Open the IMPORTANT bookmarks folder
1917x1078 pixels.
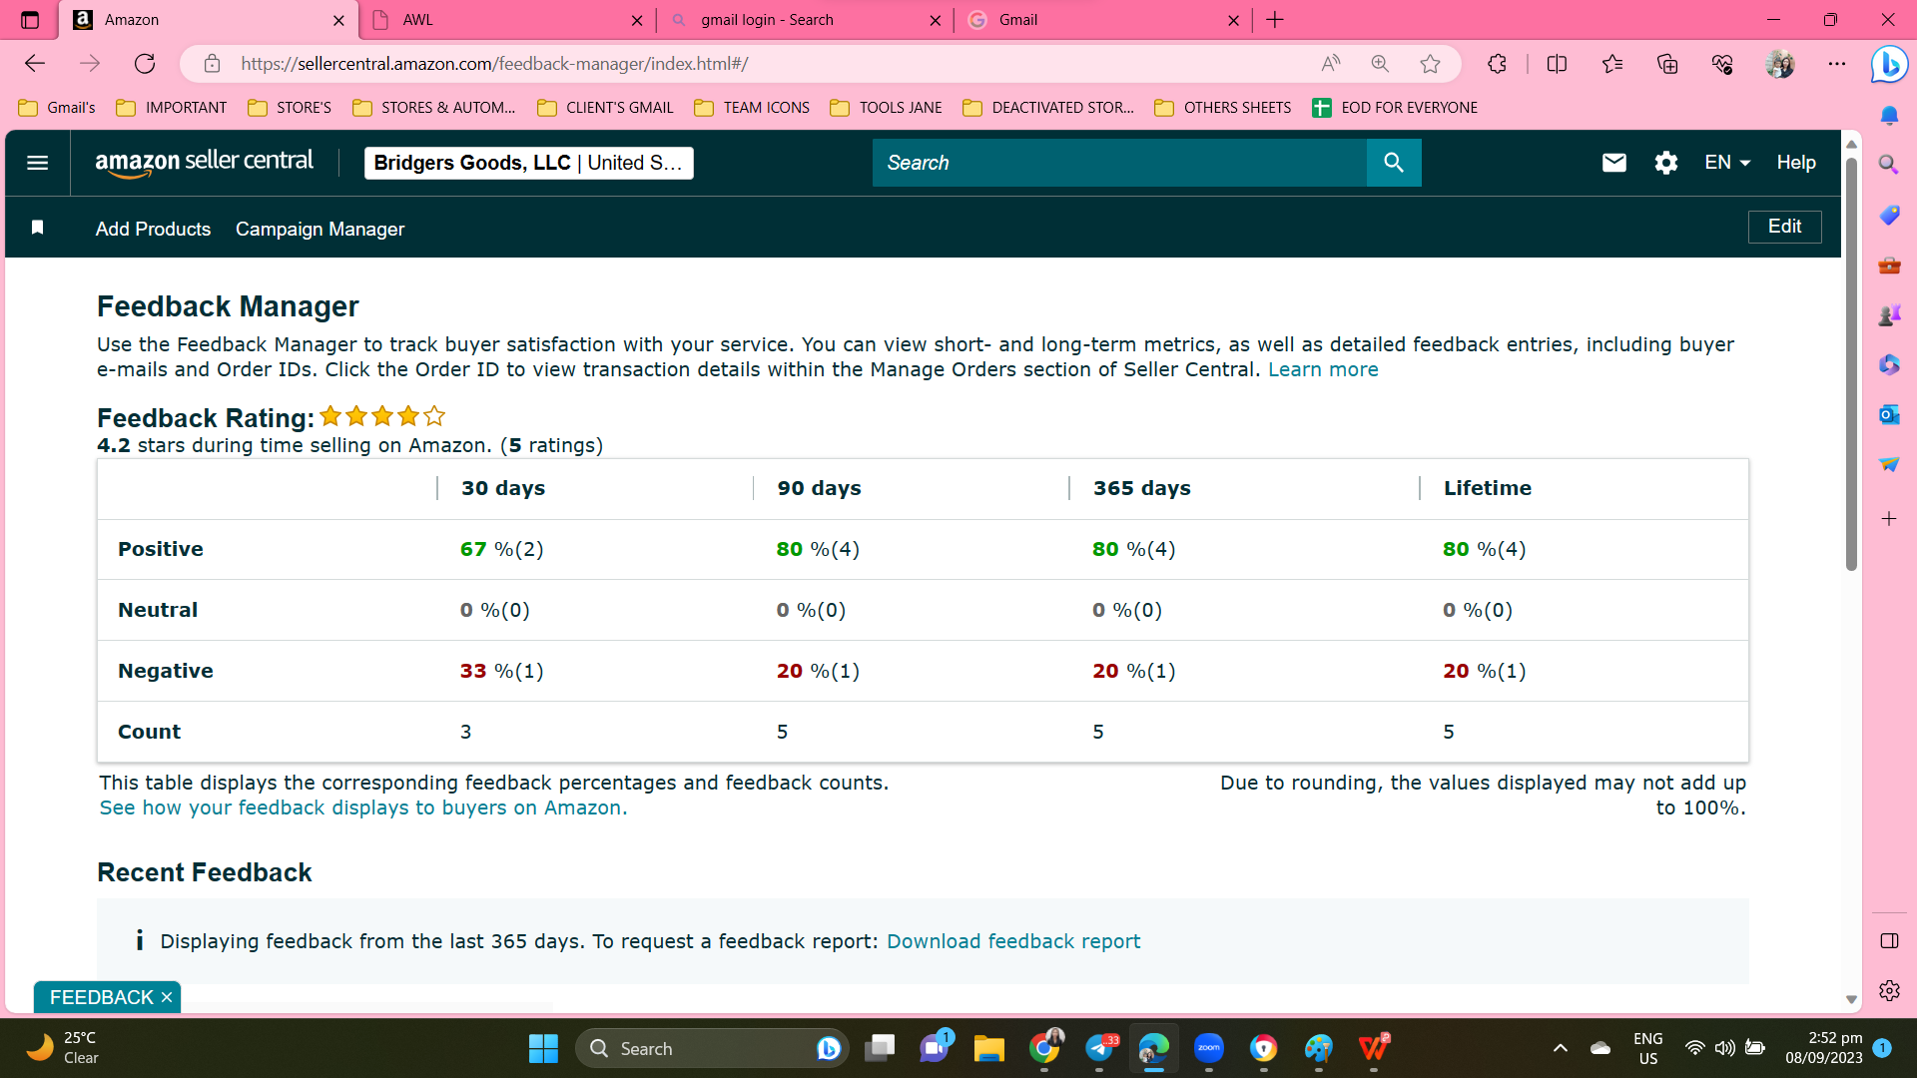click(172, 108)
